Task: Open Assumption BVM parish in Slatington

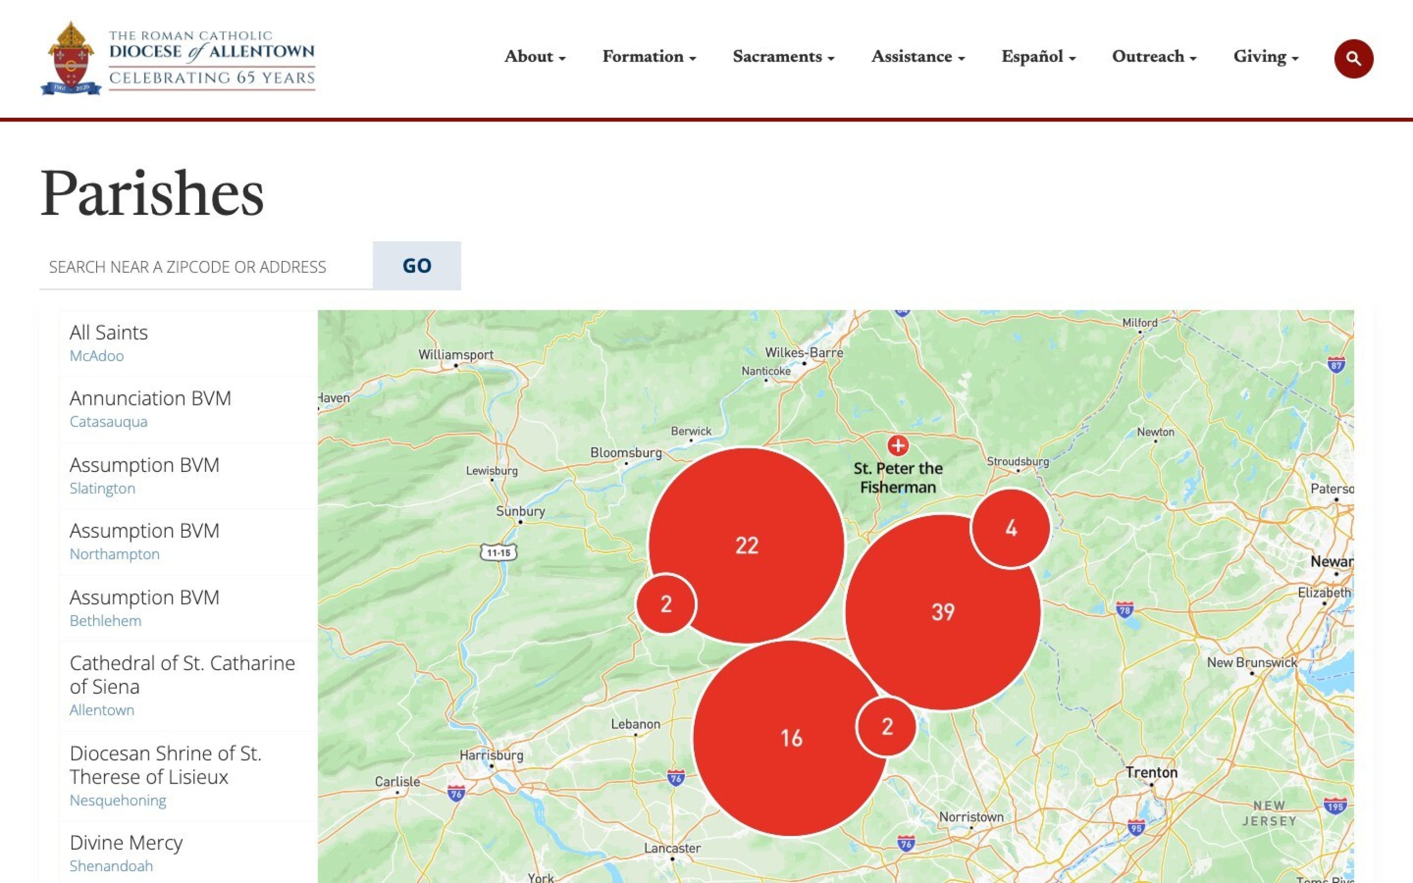Action: click(x=188, y=476)
